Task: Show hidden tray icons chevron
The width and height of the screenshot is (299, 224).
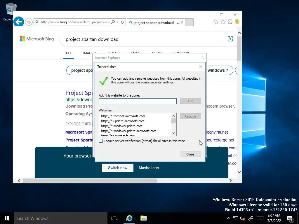Action: tap(229, 218)
